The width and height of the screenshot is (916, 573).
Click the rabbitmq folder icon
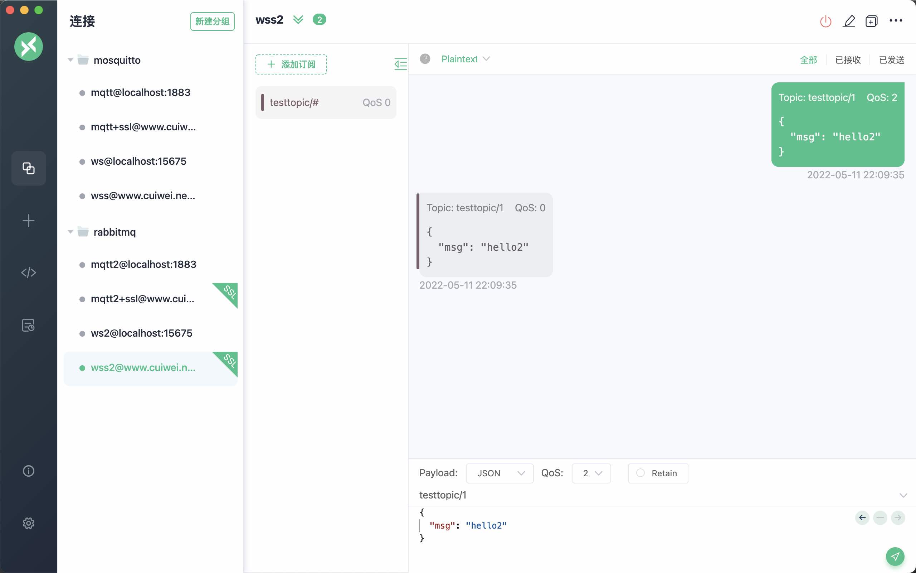click(x=83, y=232)
